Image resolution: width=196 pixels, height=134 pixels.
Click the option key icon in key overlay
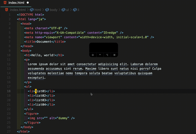(x=107, y=55)
